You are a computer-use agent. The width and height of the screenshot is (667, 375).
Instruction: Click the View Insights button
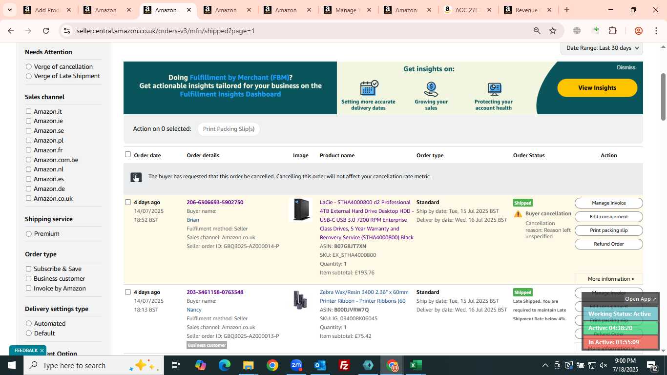pos(597,88)
